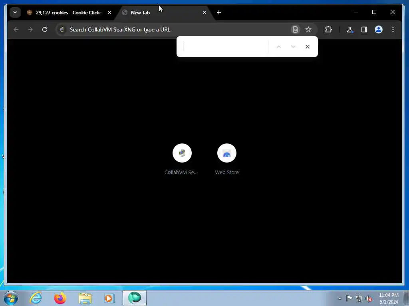
Task: Open the CollabVM Se... shortcut
Action: click(x=182, y=159)
